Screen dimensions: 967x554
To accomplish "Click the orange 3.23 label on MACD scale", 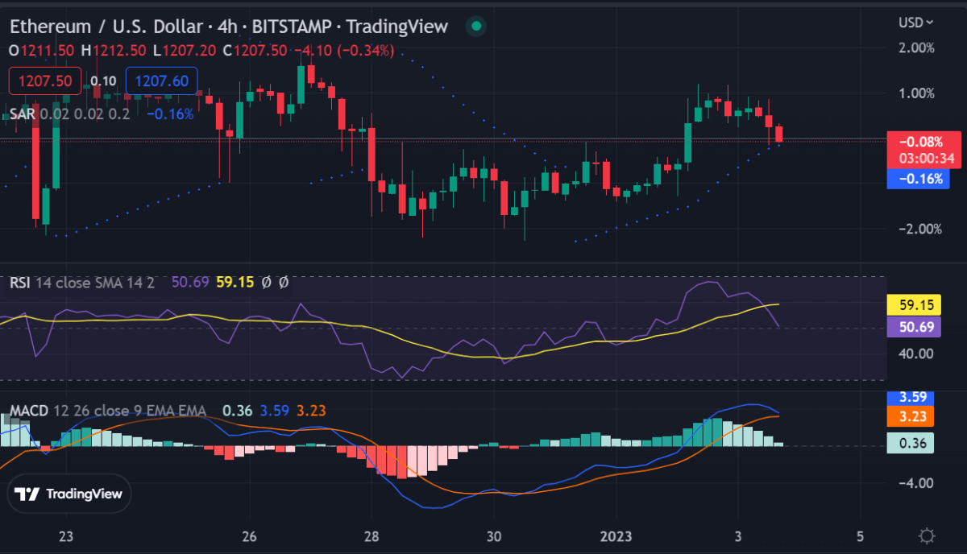I will (911, 416).
